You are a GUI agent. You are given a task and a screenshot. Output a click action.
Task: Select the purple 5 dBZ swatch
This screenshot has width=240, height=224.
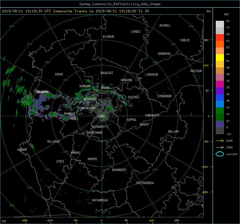coord(220,124)
